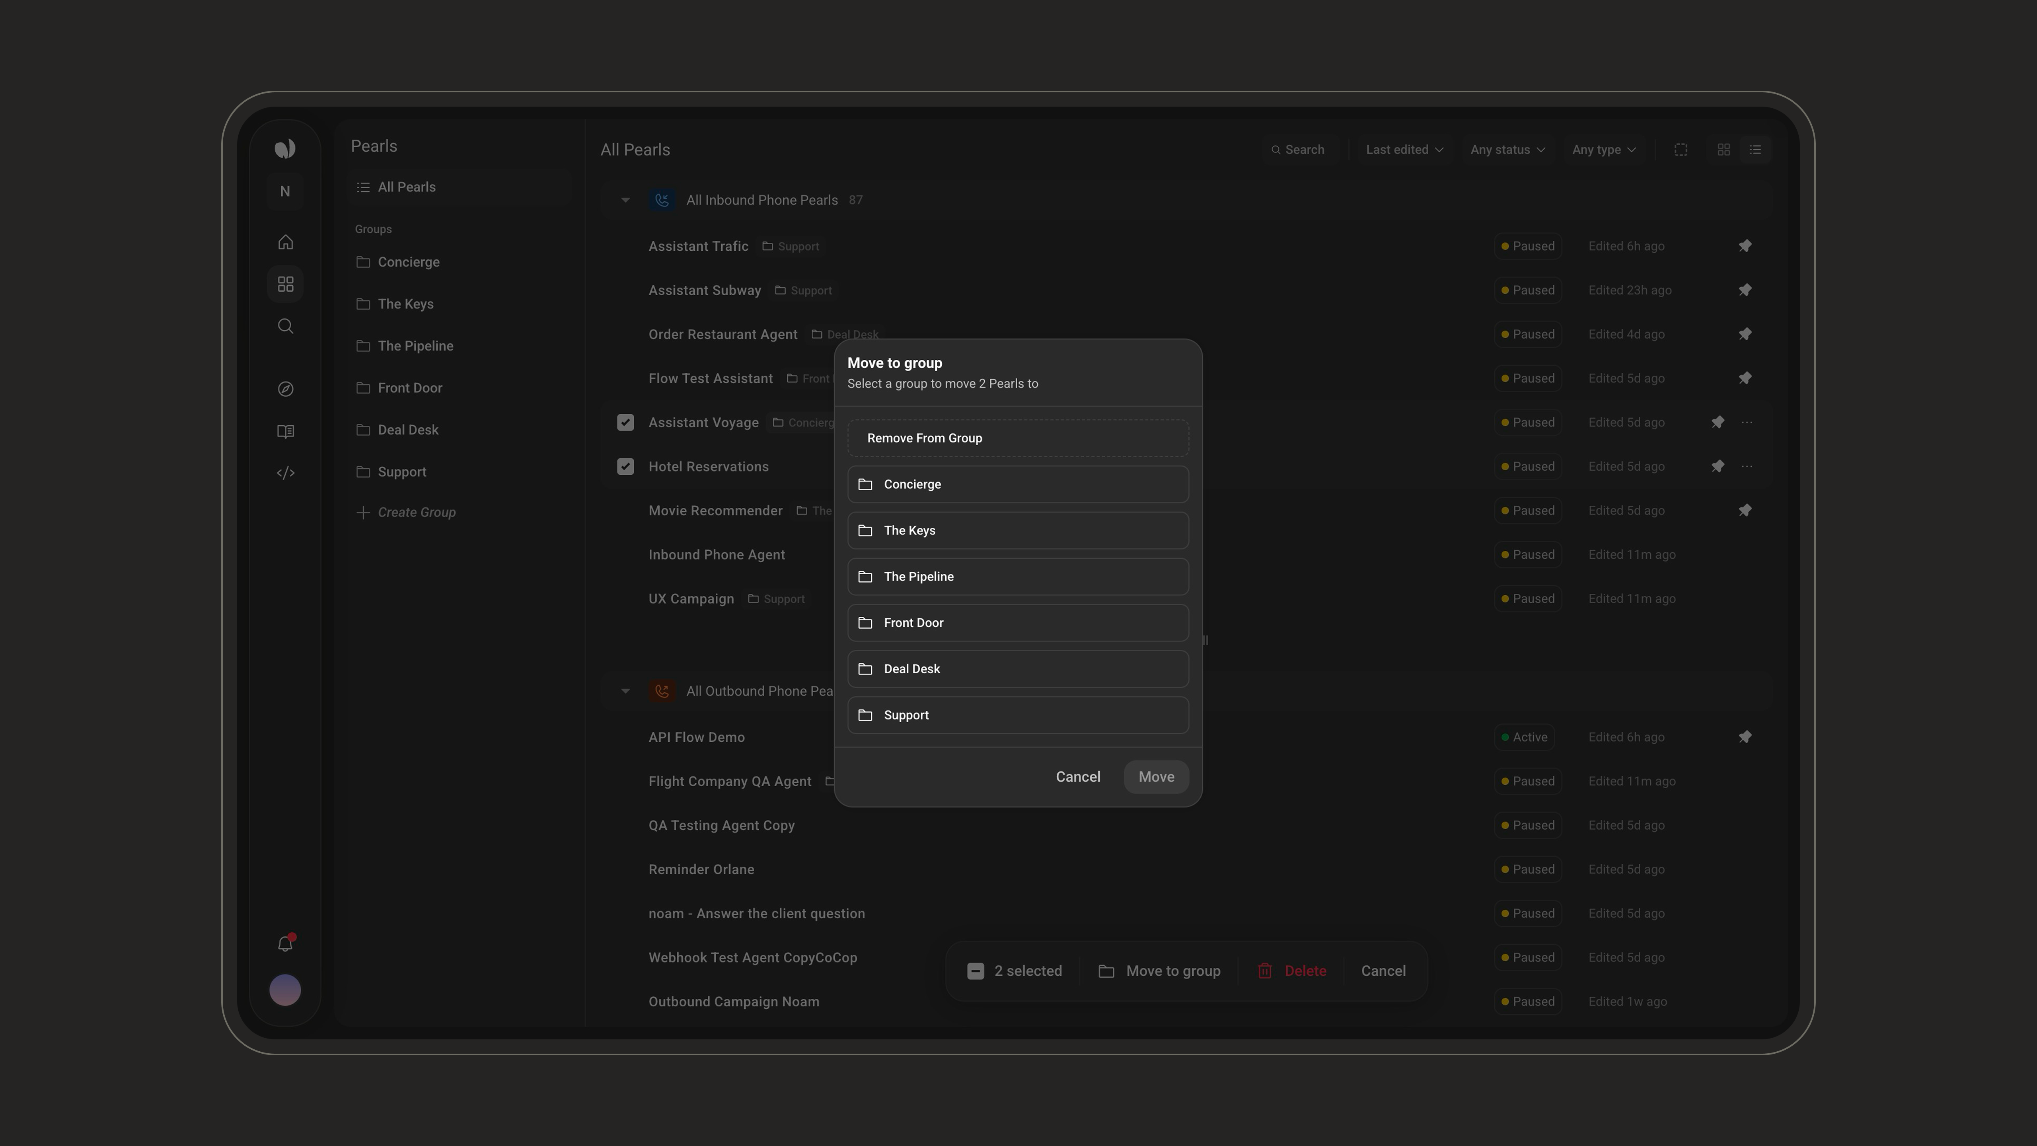
Task: Open Deal Desk group in sidebar
Action: pos(460,429)
